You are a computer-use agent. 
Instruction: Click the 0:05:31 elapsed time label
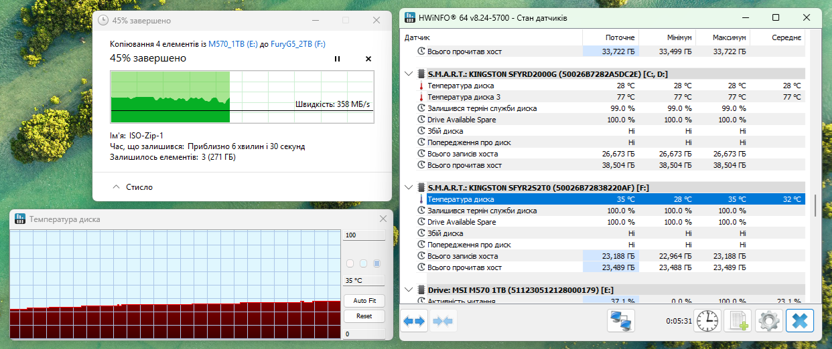(x=679, y=322)
